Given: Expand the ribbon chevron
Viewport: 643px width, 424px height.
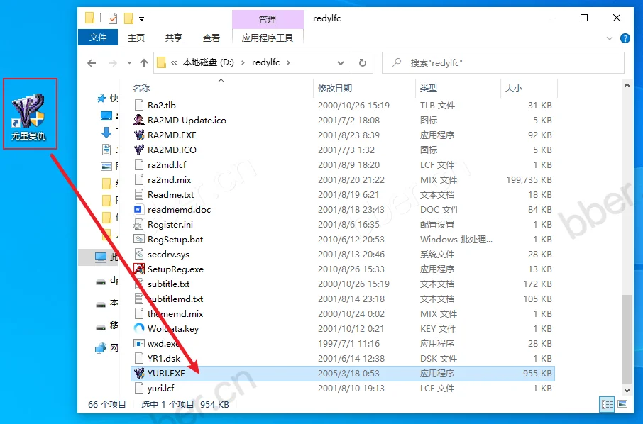Looking at the screenshot, I should click(610, 38).
